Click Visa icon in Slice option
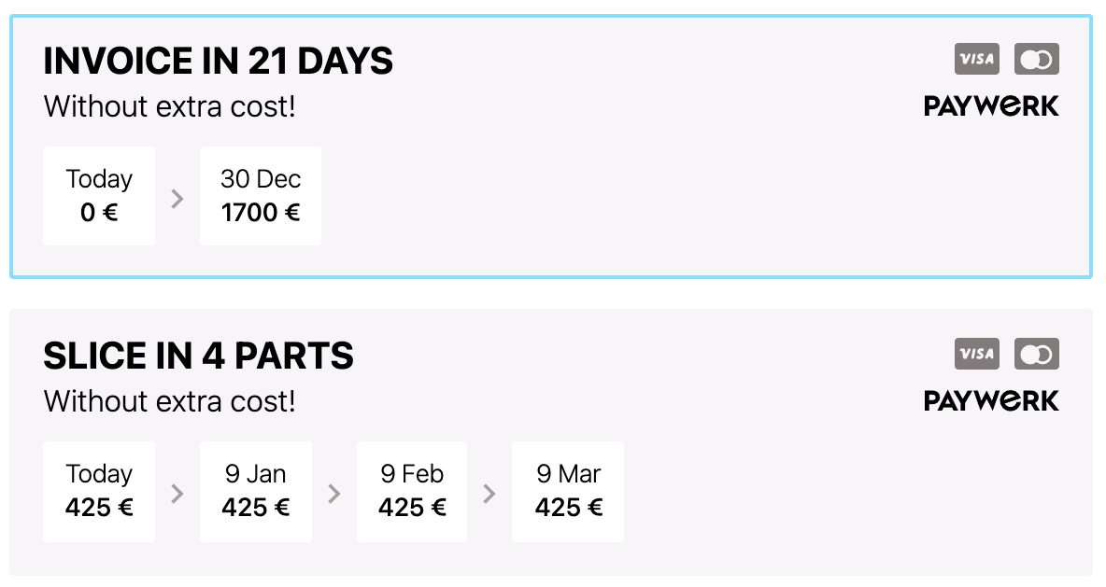Image resolution: width=1106 pixels, height=587 pixels. pyautogui.click(x=977, y=354)
